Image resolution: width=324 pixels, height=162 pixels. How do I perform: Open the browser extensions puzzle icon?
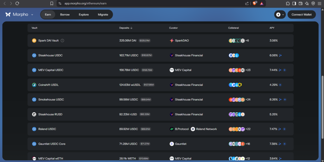click(x=288, y=3)
